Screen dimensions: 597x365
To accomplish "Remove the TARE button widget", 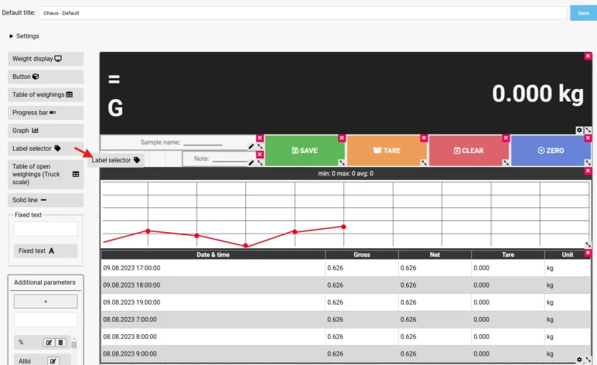I will pyautogui.click(x=424, y=138).
